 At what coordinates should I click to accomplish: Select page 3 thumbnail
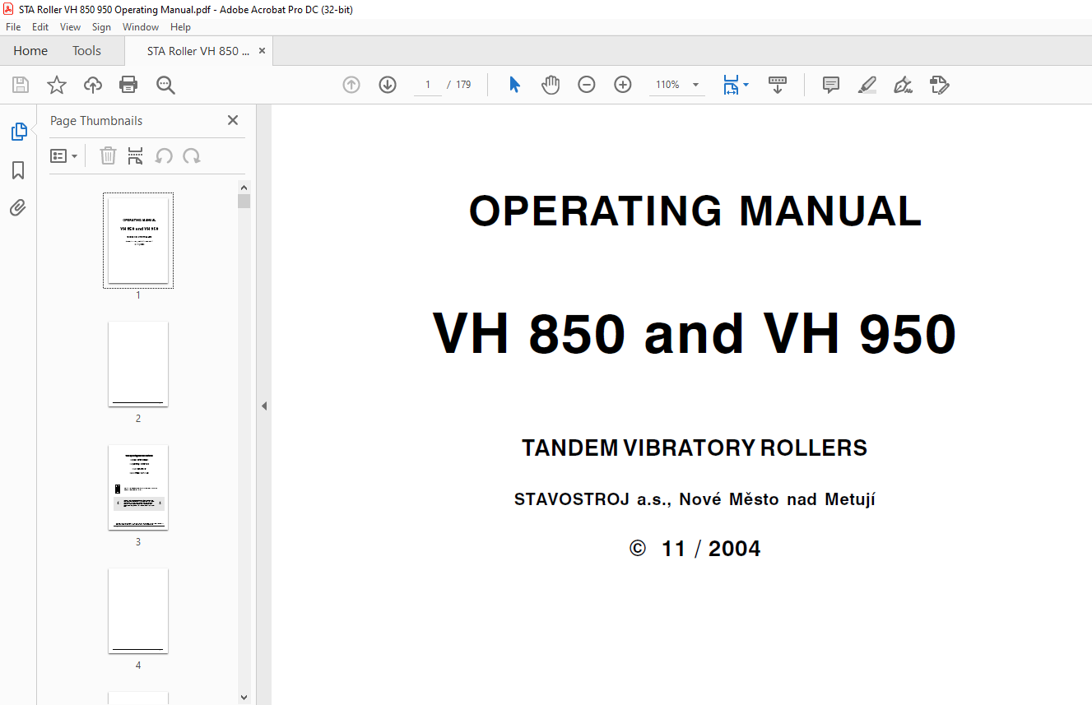pos(138,488)
